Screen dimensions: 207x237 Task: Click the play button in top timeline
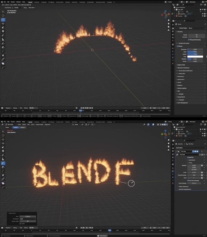pyautogui.click(x=88, y=108)
